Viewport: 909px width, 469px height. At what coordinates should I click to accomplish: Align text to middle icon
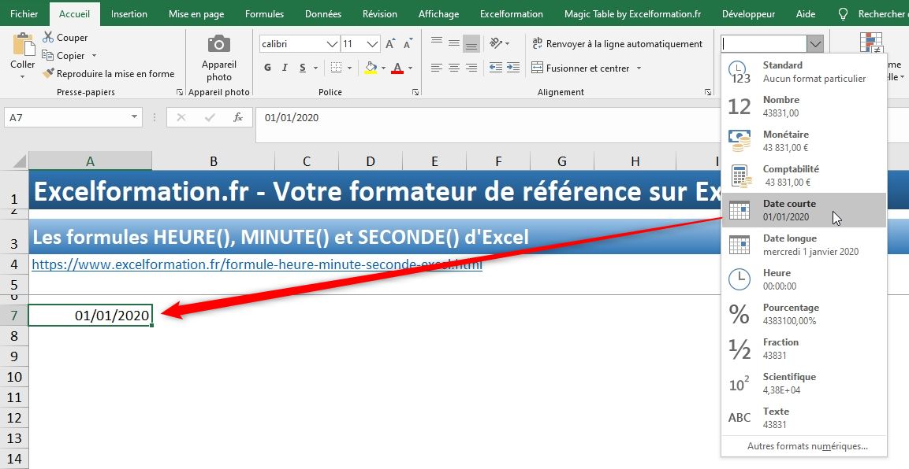454,43
